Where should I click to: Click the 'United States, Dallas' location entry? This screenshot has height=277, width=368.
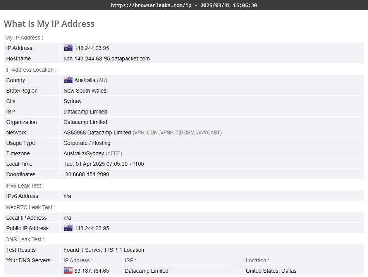click(x=271, y=271)
